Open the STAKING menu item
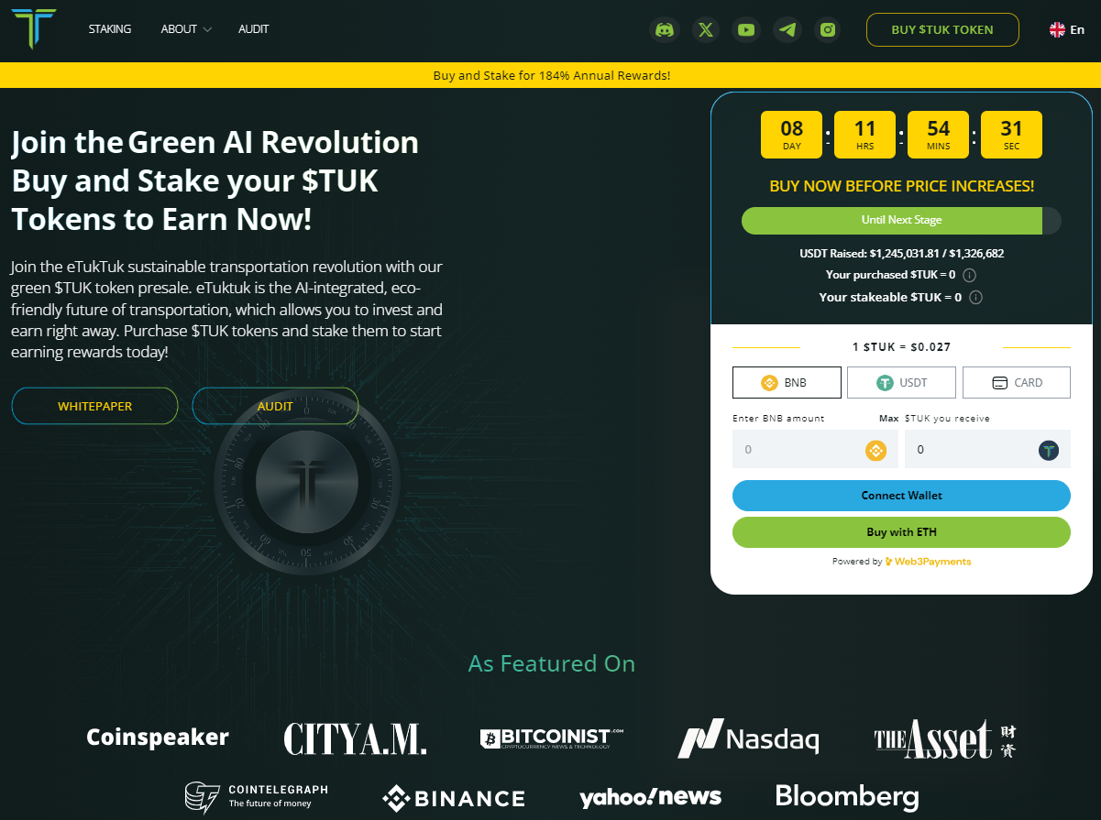 pyautogui.click(x=110, y=29)
